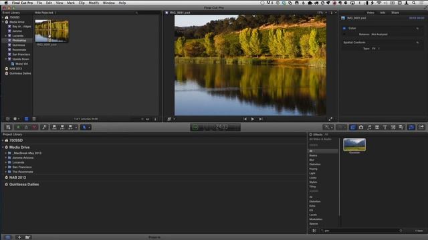
Task: Click the new project plus button
Action: (19, 237)
